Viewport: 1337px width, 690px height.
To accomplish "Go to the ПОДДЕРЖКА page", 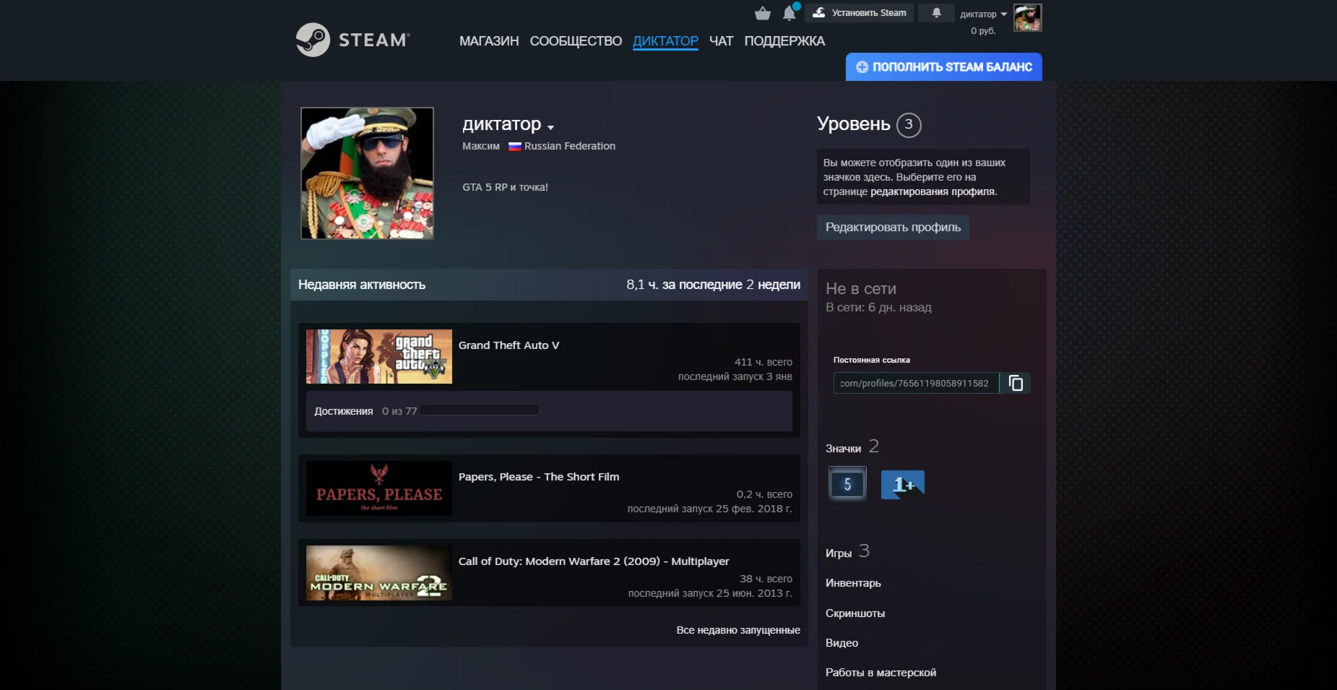I will click(x=784, y=41).
